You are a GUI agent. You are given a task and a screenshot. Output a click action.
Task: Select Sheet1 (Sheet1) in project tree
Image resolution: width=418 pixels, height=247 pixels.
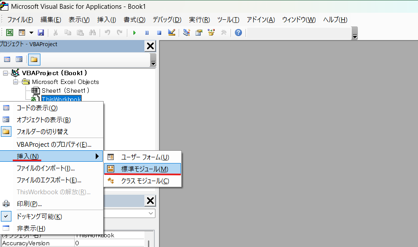tap(65, 91)
